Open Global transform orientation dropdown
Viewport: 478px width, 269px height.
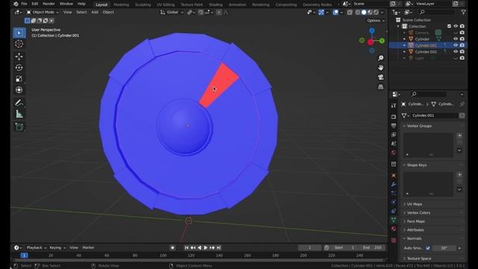pyautogui.click(x=172, y=13)
